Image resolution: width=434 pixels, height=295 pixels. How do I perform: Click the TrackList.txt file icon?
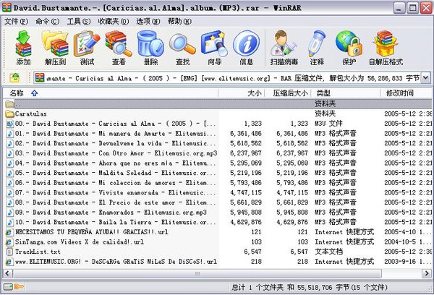(9, 252)
